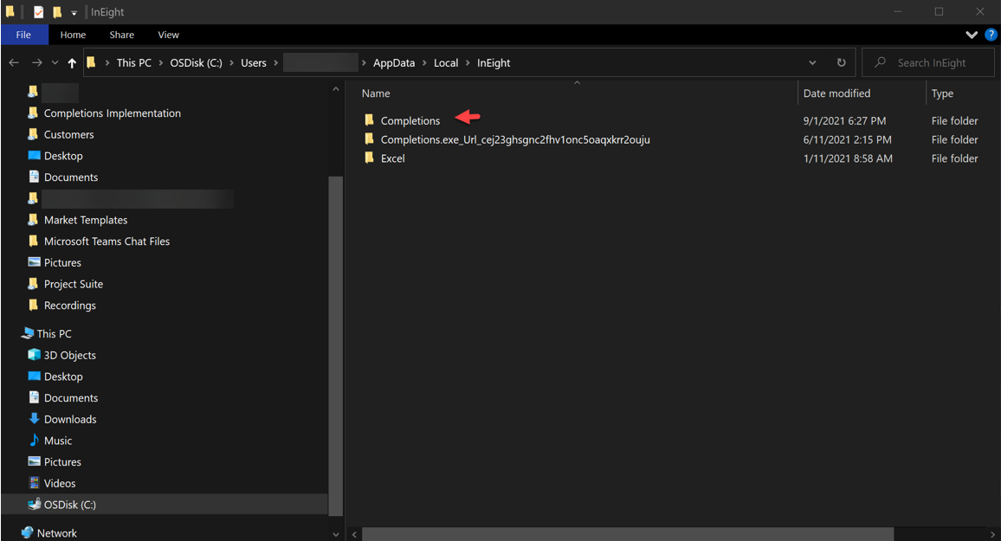Image resolution: width=1001 pixels, height=541 pixels.
Task: Click the AppData breadcrumb in the path
Action: coord(394,63)
